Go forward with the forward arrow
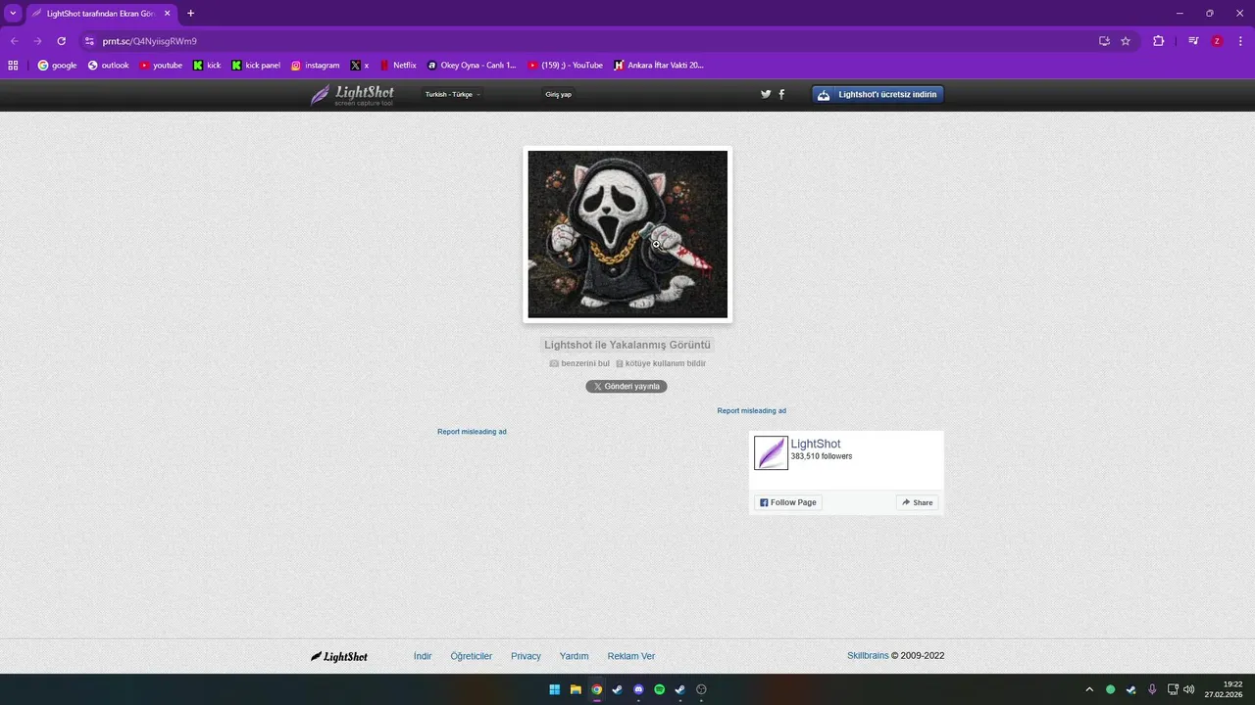 37,41
